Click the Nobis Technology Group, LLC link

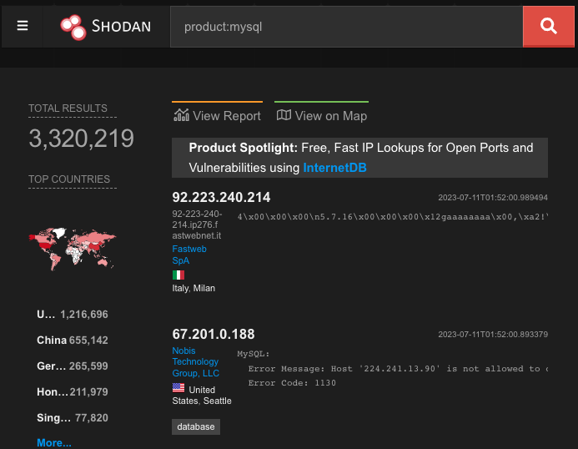coord(196,361)
